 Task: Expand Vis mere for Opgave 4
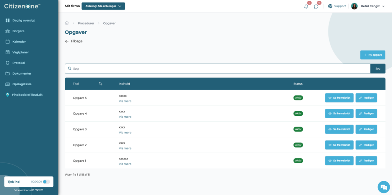pyautogui.click(x=125, y=117)
